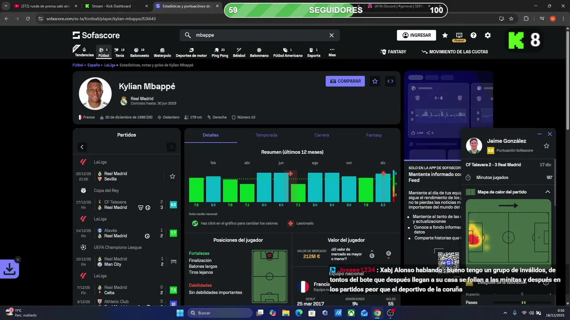Close the Jaime González popup
This screenshot has width=570, height=320.
pyautogui.click(x=550, y=134)
